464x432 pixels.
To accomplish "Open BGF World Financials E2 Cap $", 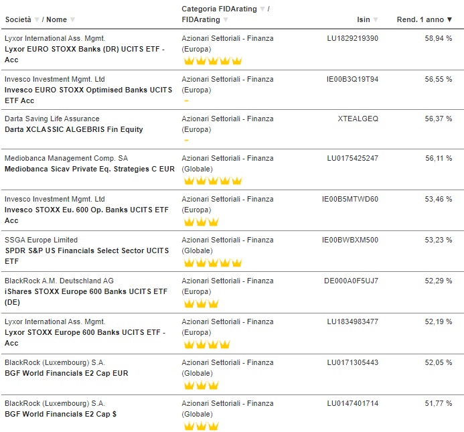I will coord(61,414).
